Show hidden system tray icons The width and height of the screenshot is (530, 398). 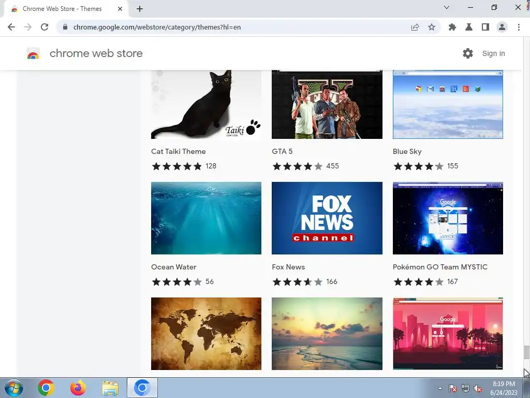click(440, 388)
